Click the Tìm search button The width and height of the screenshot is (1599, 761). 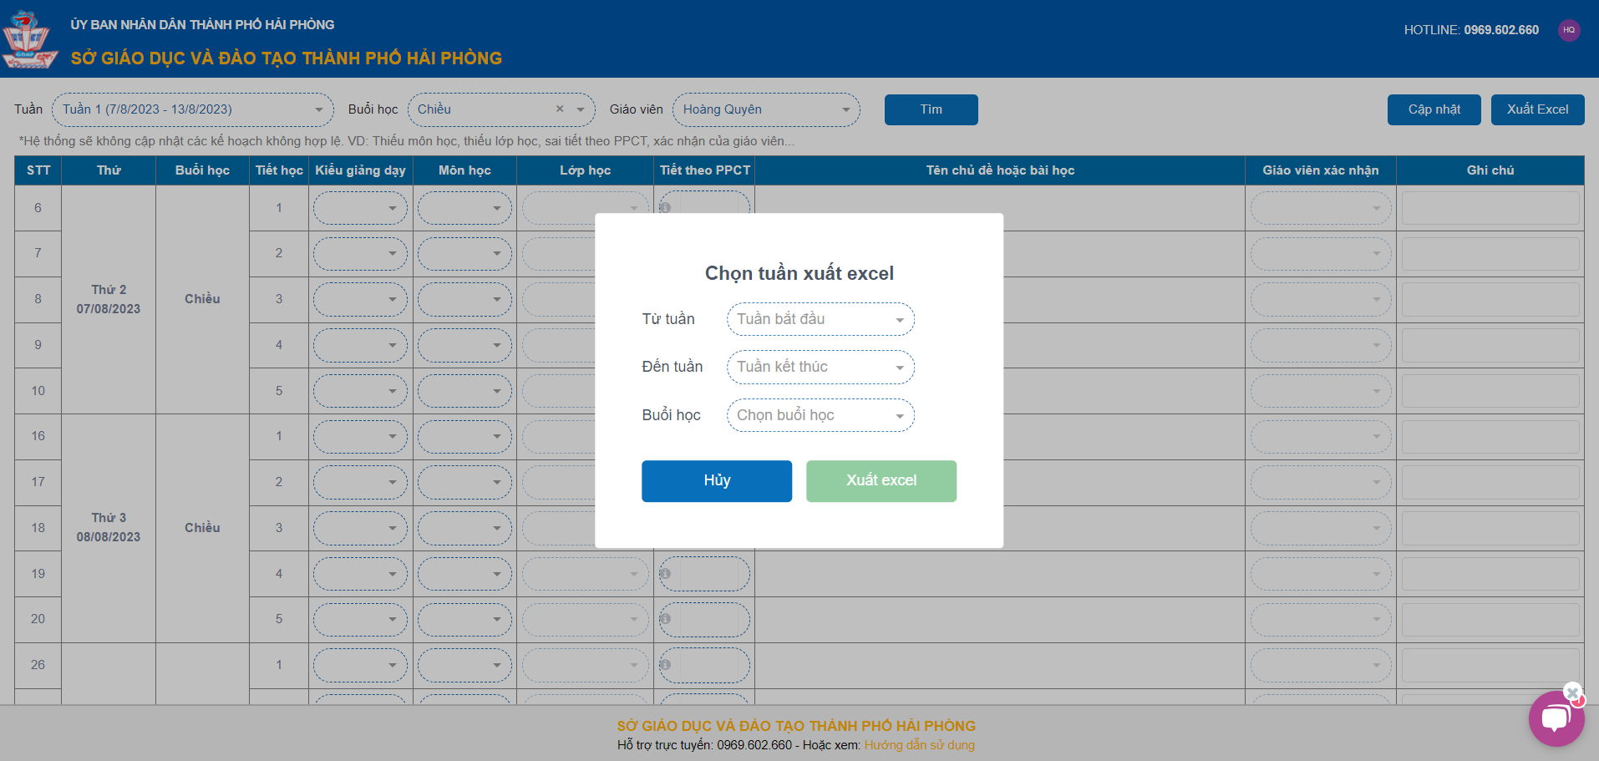pos(931,109)
